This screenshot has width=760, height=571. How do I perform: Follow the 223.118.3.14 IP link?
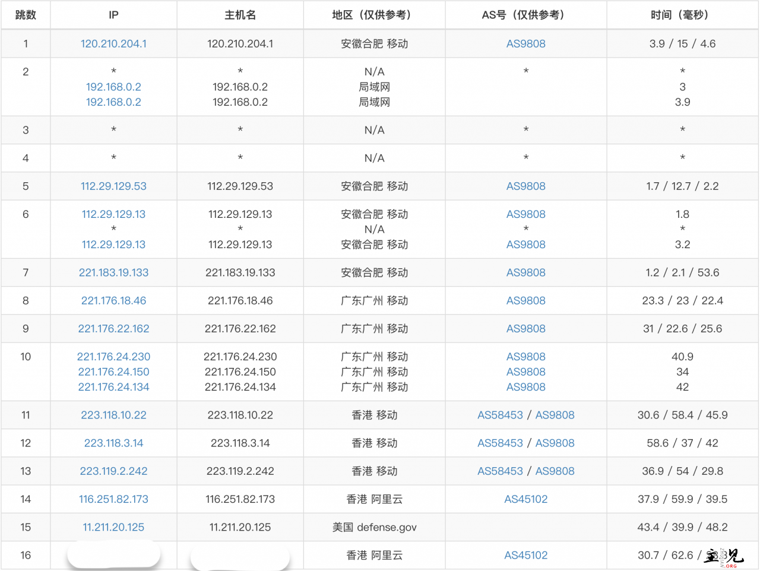click(113, 443)
